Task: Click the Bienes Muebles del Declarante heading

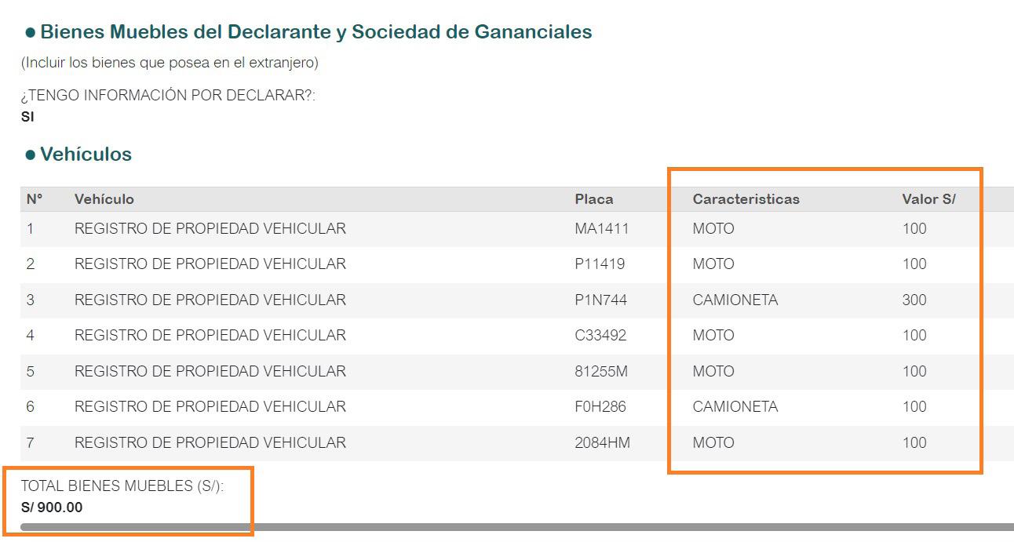Action: coord(316,32)
